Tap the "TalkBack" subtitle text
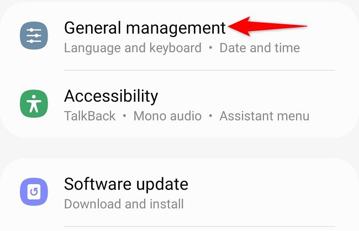Viewport: 359px width, 231px height. click(x=89, y=117)
